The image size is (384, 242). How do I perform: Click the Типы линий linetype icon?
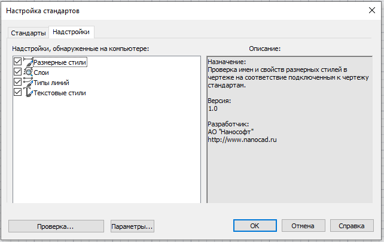click(28, 82)
